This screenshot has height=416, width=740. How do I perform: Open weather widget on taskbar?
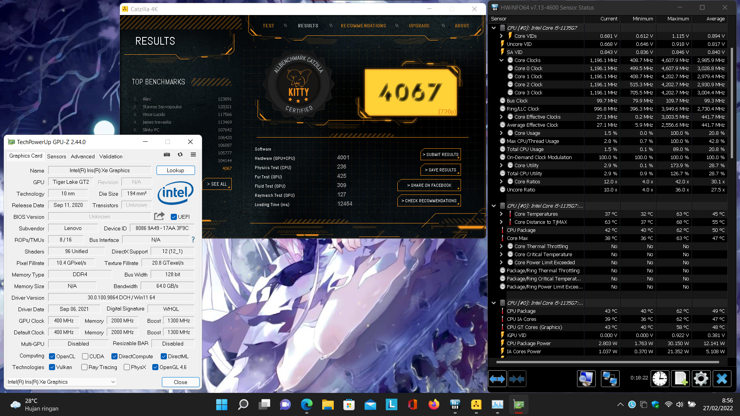(x=35, y=404)
